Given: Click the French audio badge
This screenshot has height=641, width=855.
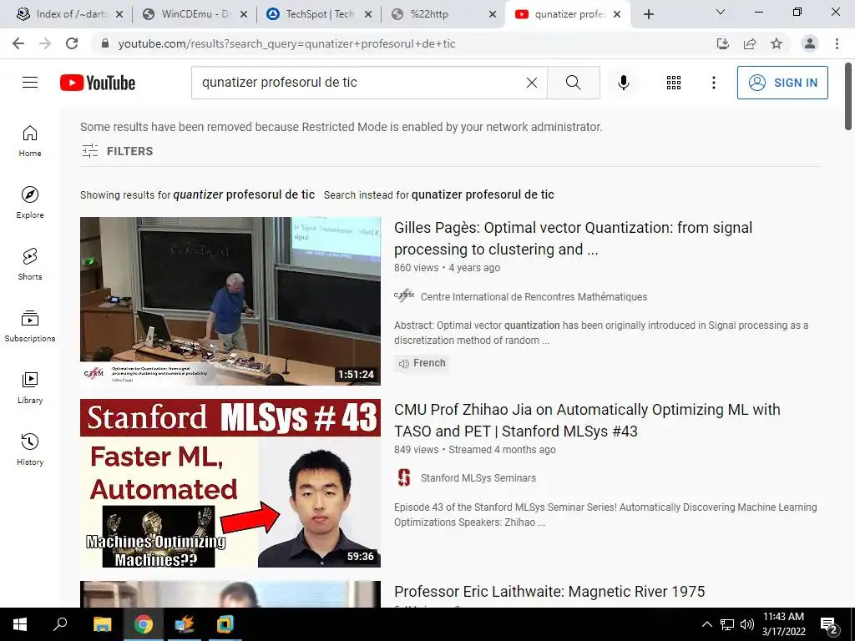Looking at the screenshot, I should tap(422, 363).
